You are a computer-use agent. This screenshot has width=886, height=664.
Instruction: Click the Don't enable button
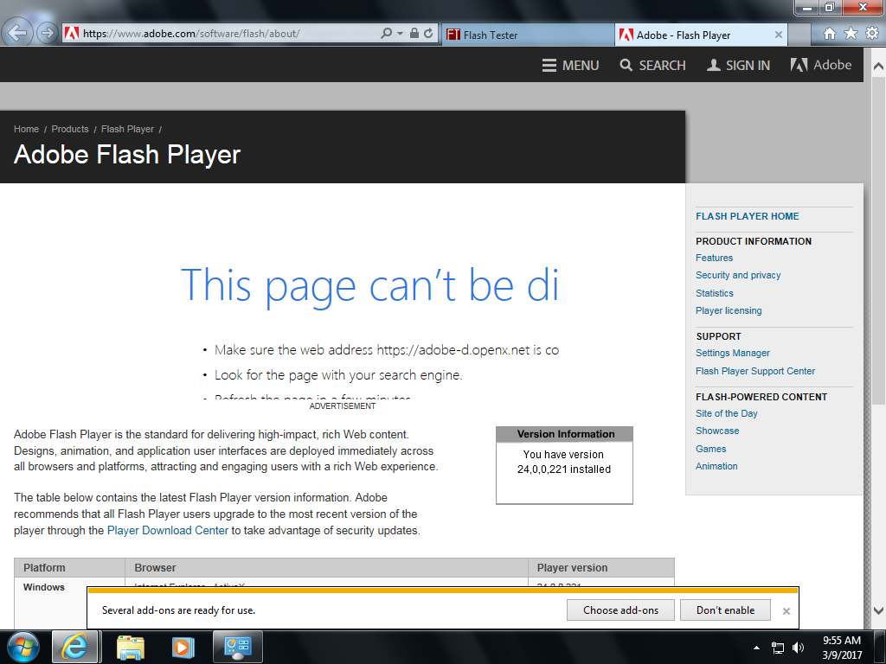pos(725,610)
